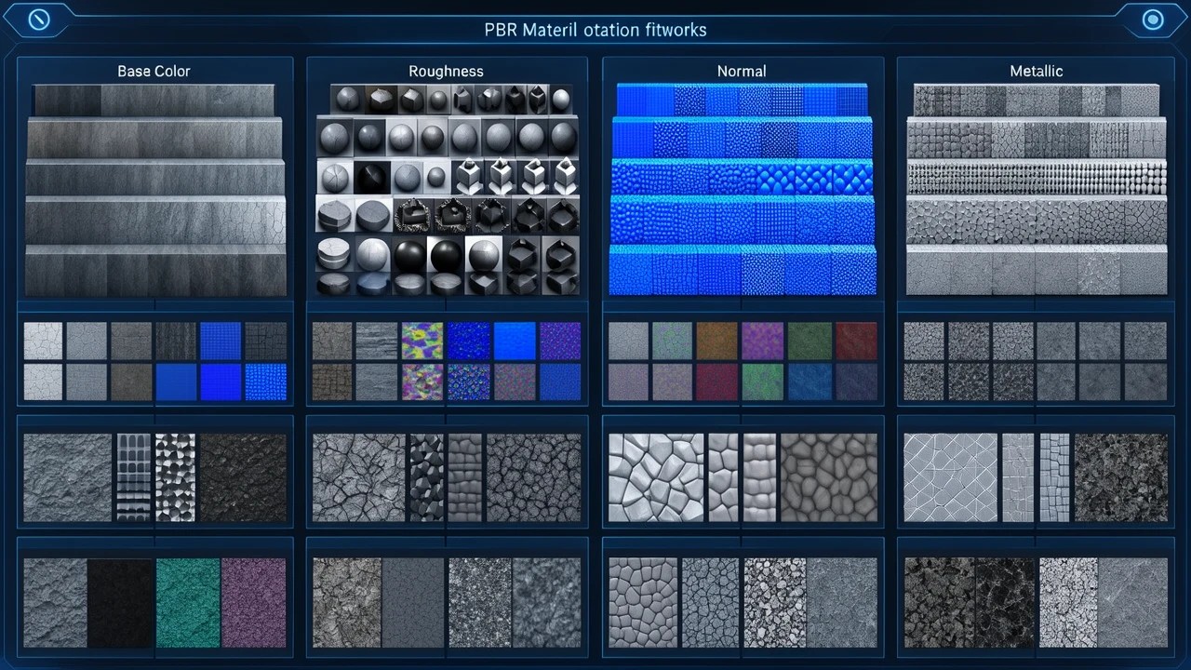Select the grey cobblestone texture starting Normal bottom row
The width and height of the screenshot is (1191, 670).
coord(643,603)
